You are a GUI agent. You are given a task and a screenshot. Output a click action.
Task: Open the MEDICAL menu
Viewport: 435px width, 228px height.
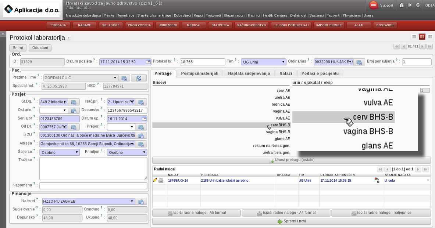(x=194, y=25)
